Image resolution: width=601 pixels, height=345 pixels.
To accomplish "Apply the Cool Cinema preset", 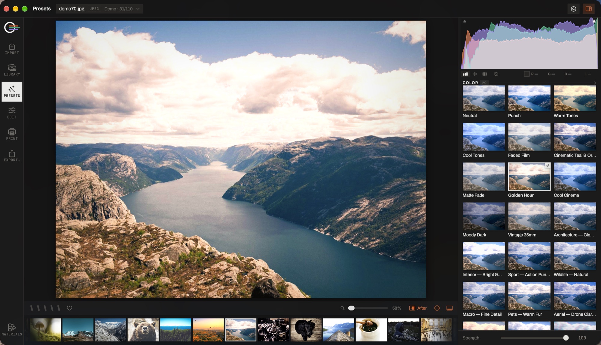I will (575, 177).
